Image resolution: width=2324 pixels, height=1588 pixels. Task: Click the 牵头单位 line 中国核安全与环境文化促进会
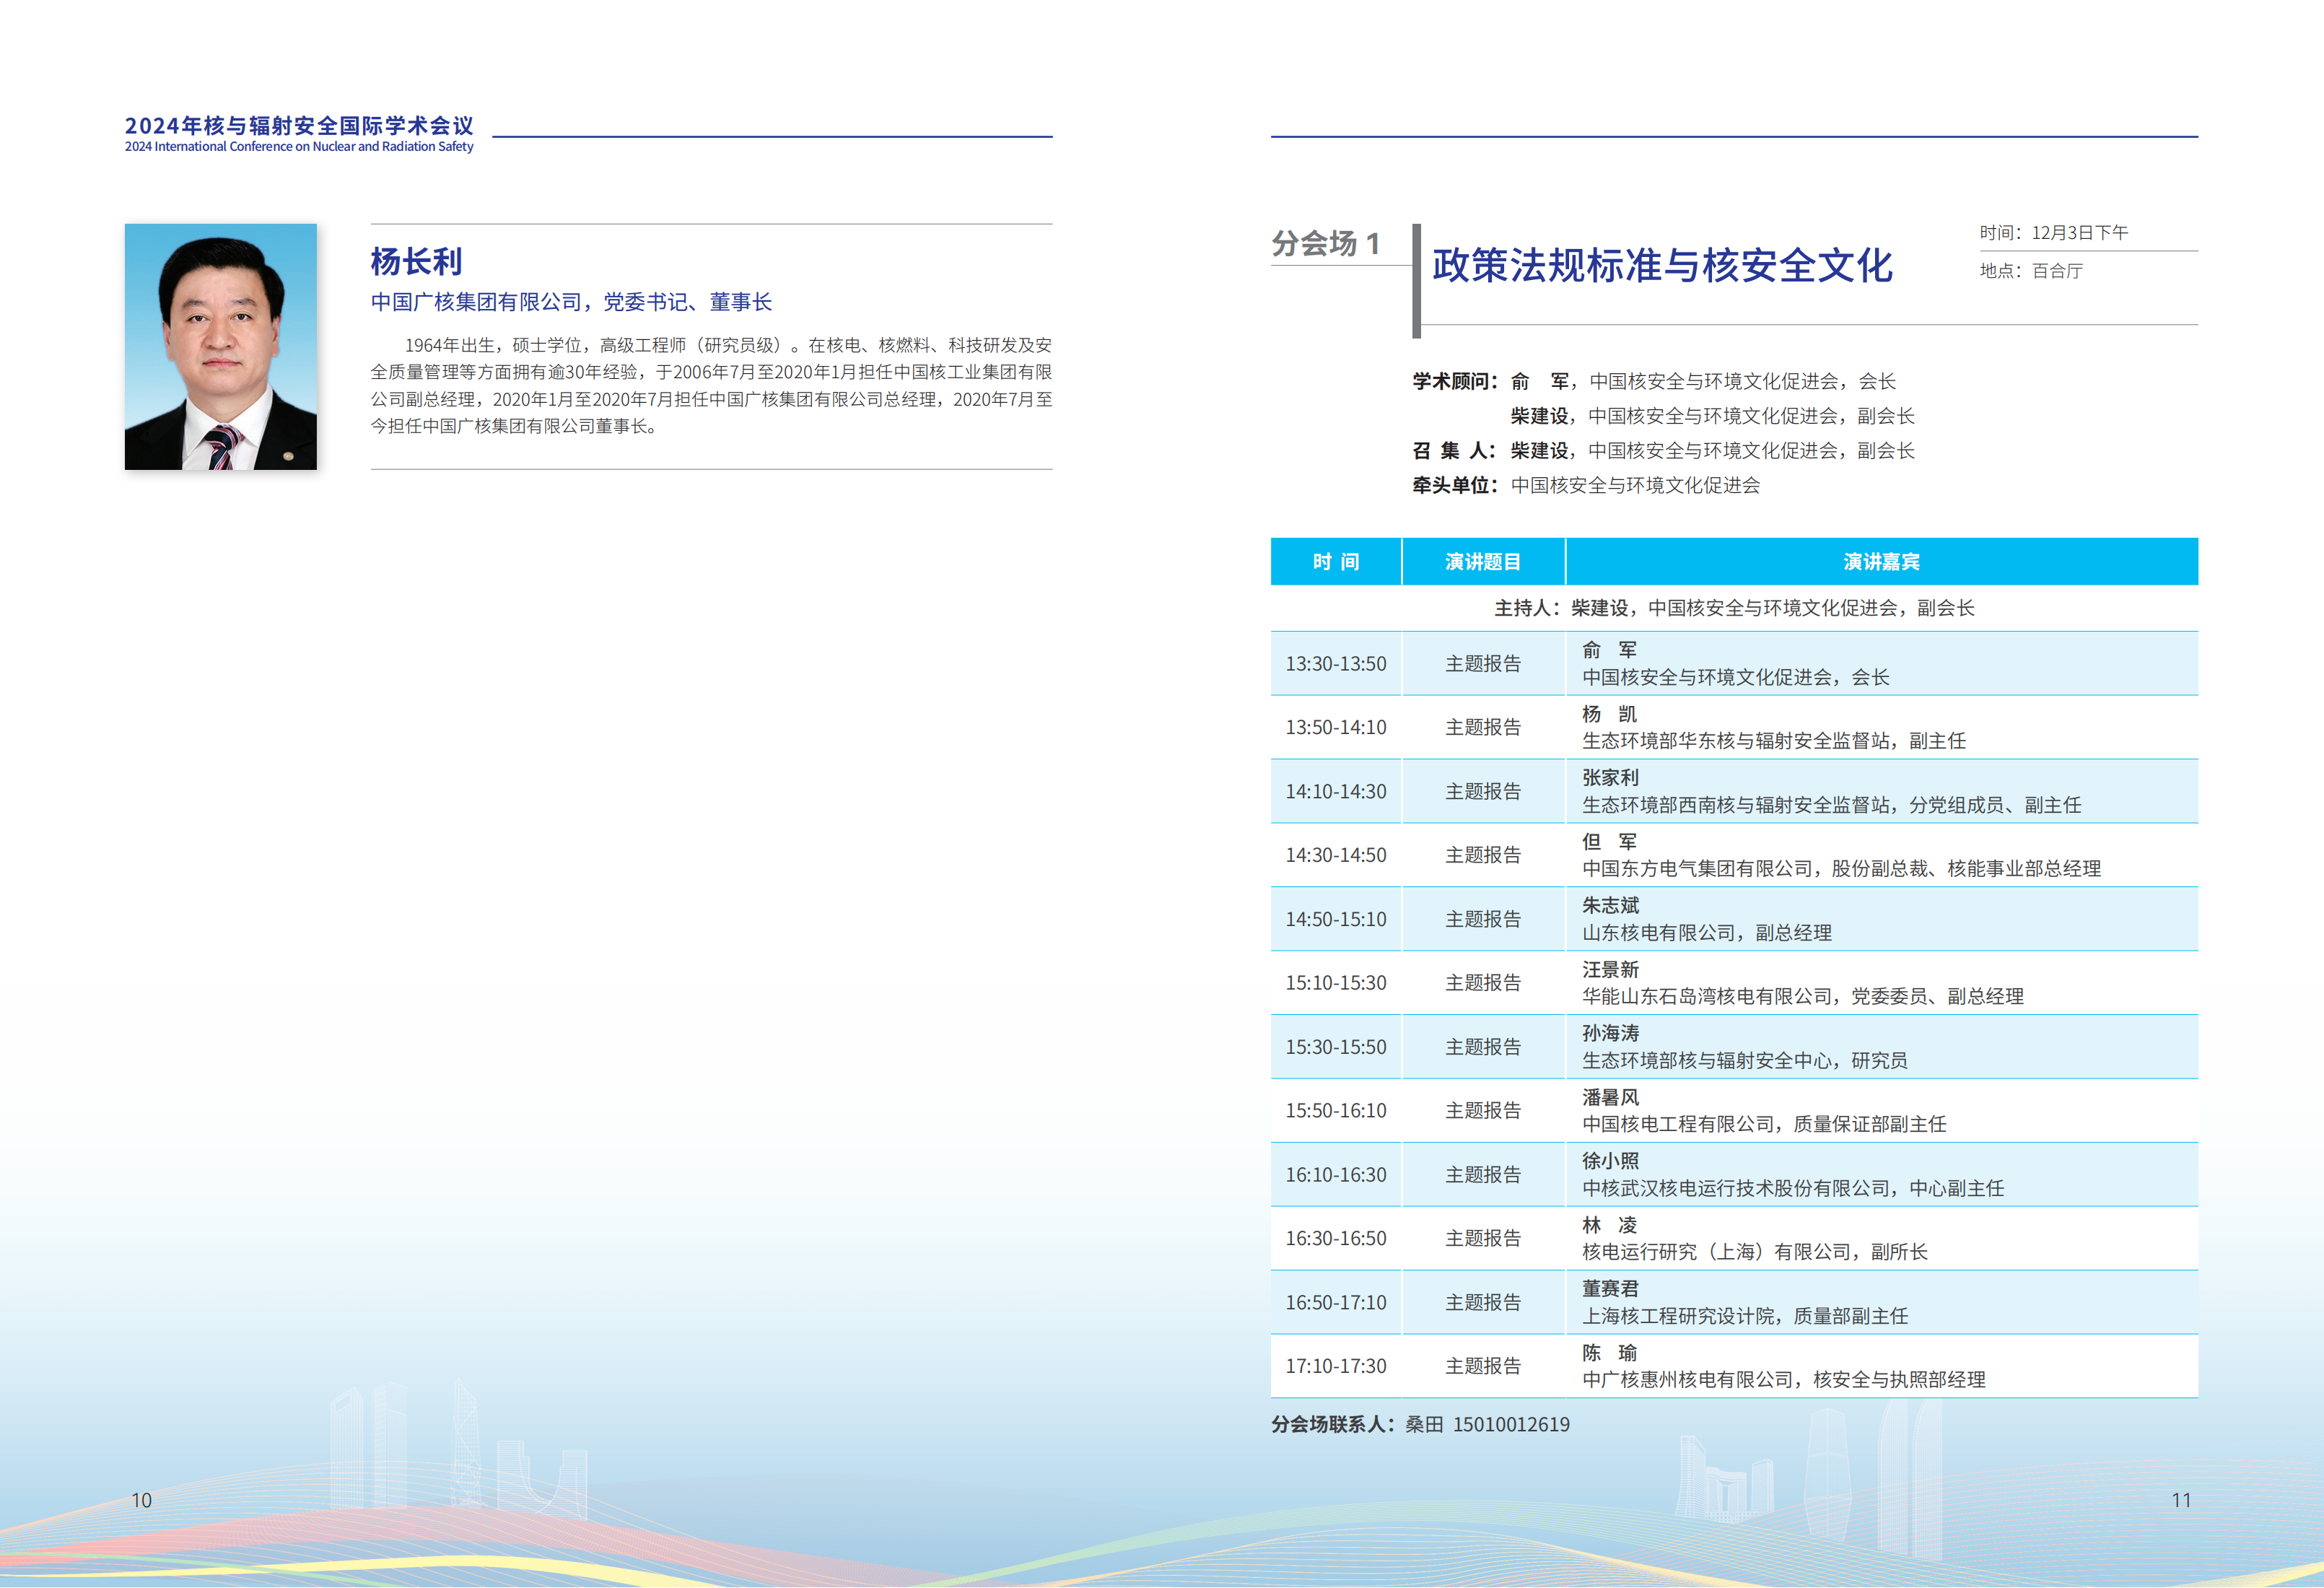coord(1586,485)
